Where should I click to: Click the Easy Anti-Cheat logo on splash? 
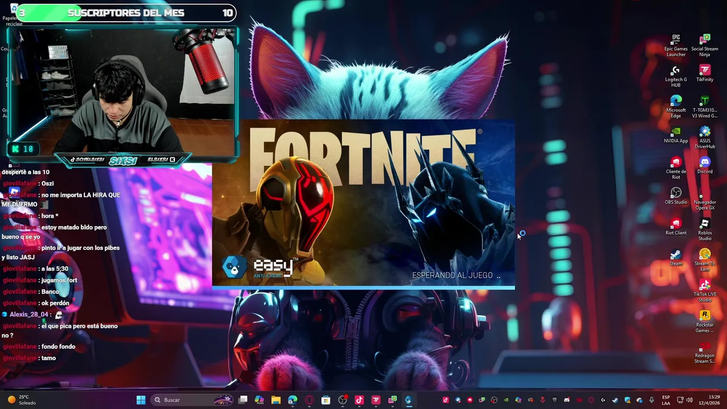260,268
